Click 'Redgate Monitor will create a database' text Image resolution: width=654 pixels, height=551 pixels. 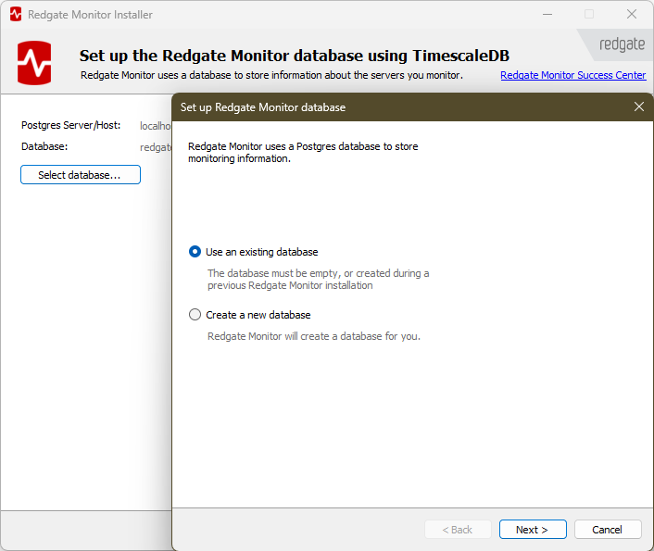(313, 336)
